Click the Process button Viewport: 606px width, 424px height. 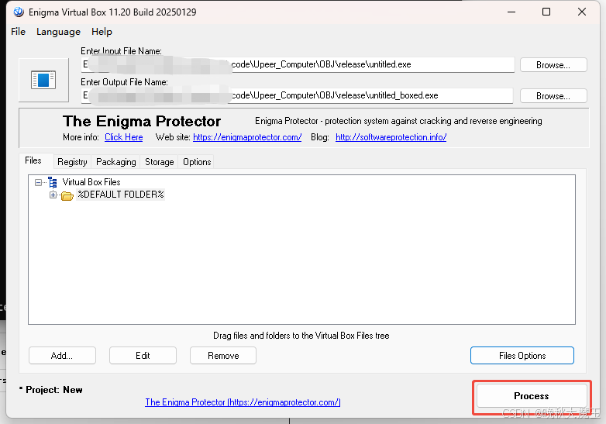pyautogui.click(x=532, y=396)
